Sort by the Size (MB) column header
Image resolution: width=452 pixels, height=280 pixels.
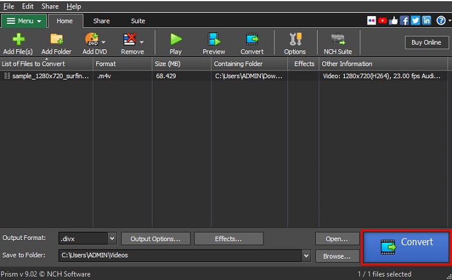coord(181,64)
